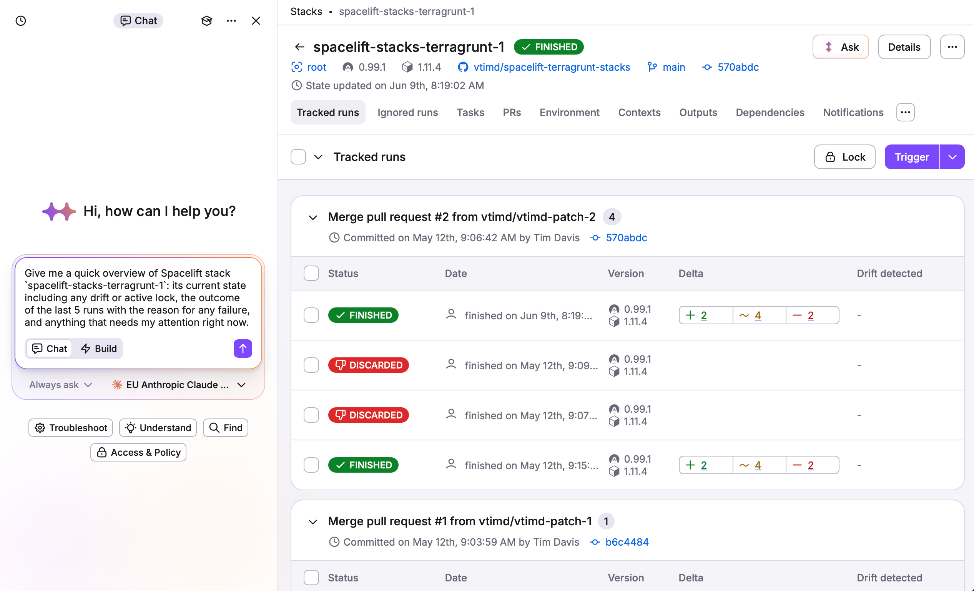Open the Trigger dropdown arrow

(x=952, y=157)
